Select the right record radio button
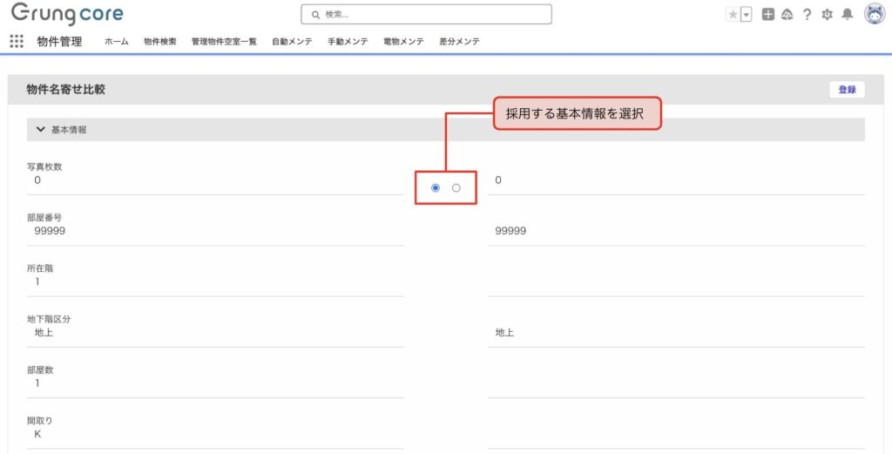Image resolution: width=892 pixels, height=454 pixels. tap(456, 187)
